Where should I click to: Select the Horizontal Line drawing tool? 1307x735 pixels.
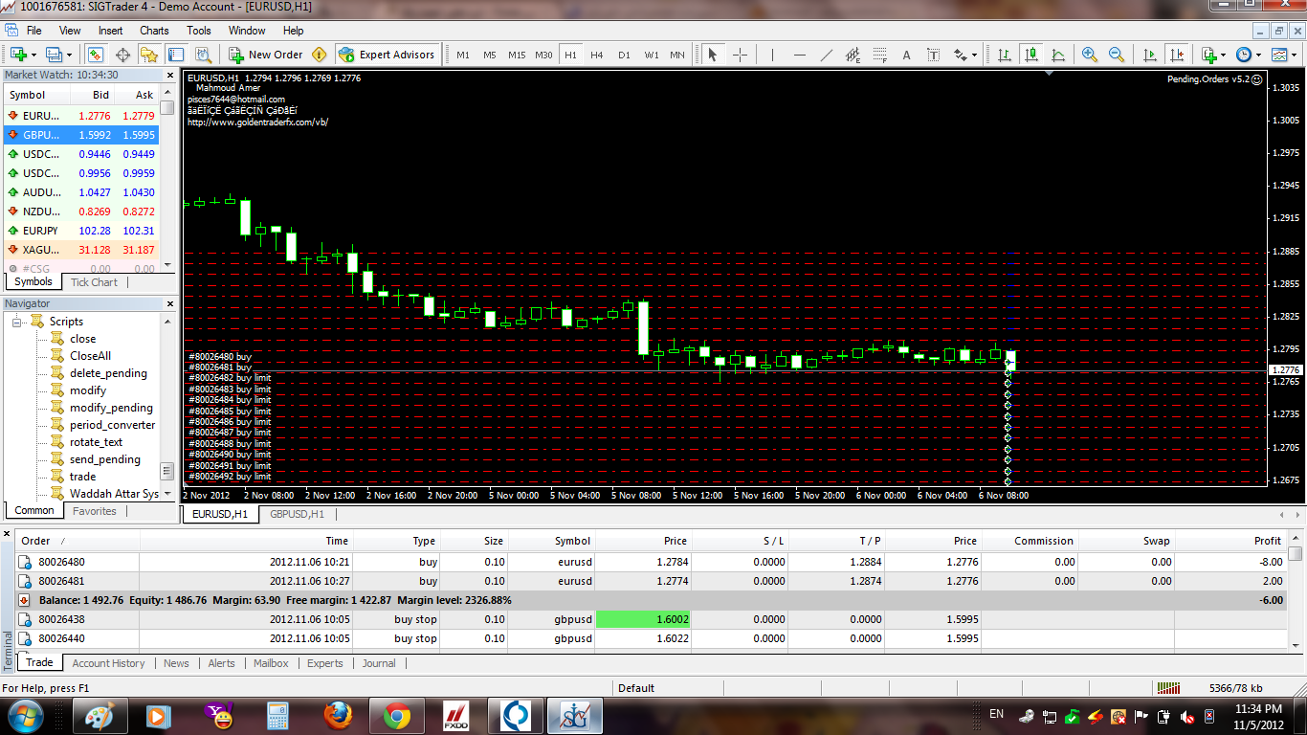(x=800, y=55)
